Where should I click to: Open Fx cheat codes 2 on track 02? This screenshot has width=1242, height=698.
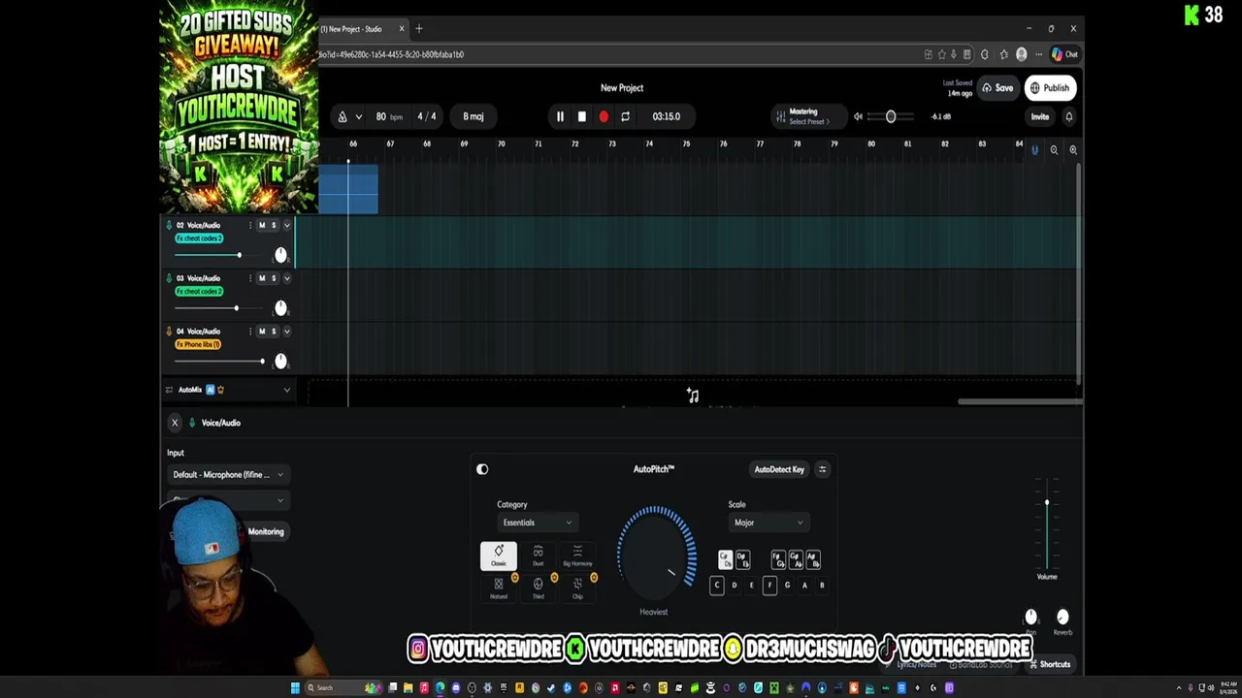pyautogui.click(x=199, y=238)
